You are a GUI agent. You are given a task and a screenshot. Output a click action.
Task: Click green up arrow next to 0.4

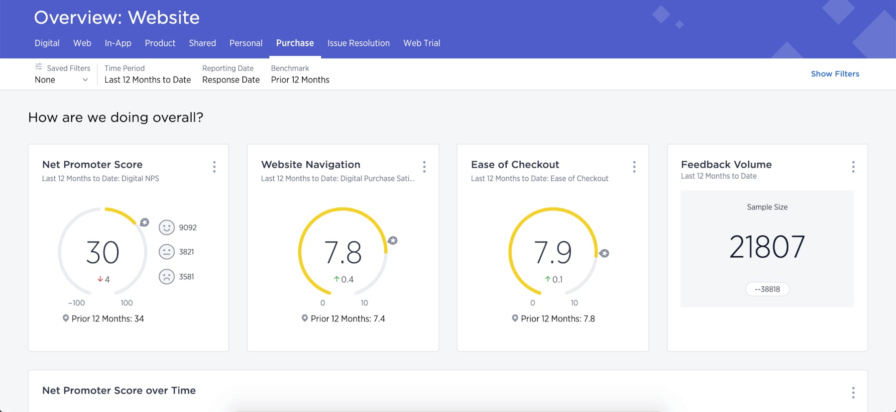click(x=336, y=279)
